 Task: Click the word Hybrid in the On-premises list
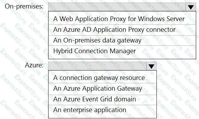pyautogui.click(x=63, y=51)
